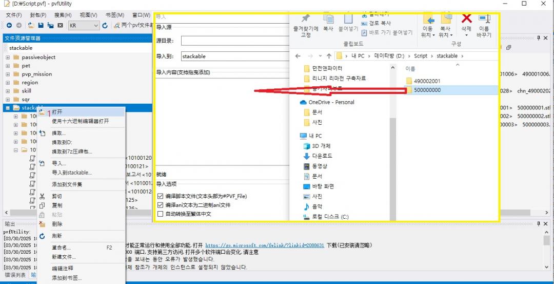Toggle the compile ani text to binary checkbox
554x284 pixels.
(x=161, y=205)
